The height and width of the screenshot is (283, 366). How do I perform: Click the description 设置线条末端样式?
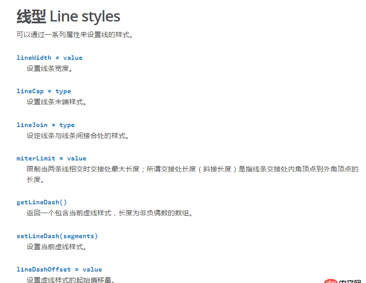pos(56,102)
